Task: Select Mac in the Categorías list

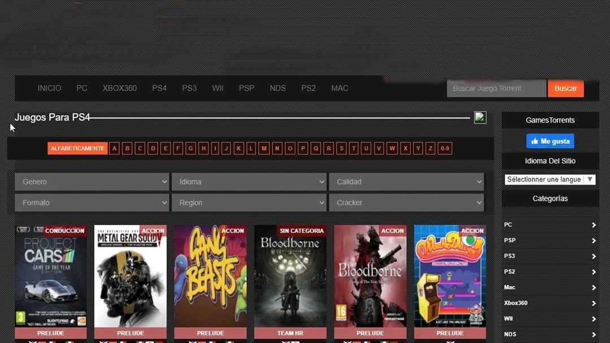Action: click(509, 288)
